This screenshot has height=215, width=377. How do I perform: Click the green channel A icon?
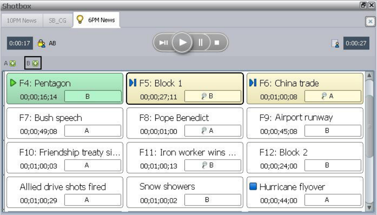13,63
